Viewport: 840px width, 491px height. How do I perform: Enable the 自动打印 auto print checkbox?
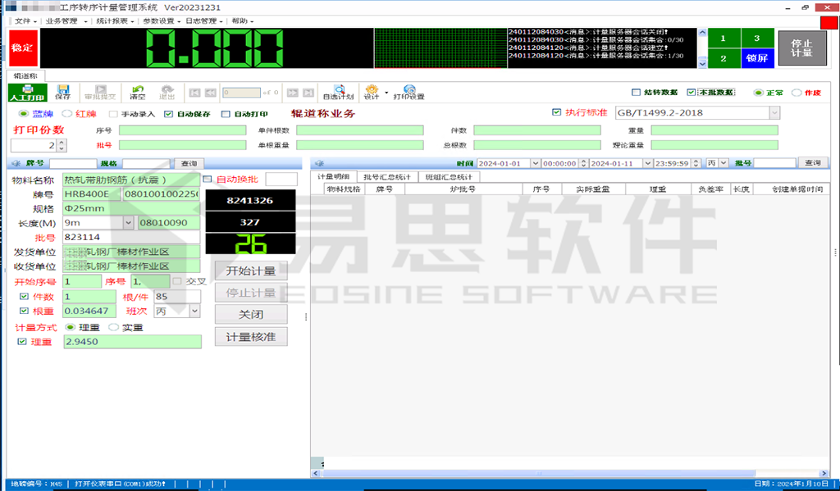[x=224, y=113]
